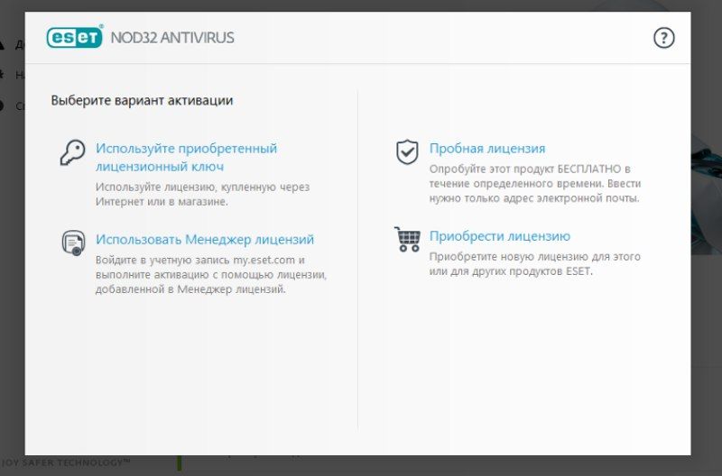Viewport: 722px width, 476px height.
Task: Open help via the question mark icon
Action: 663,38
